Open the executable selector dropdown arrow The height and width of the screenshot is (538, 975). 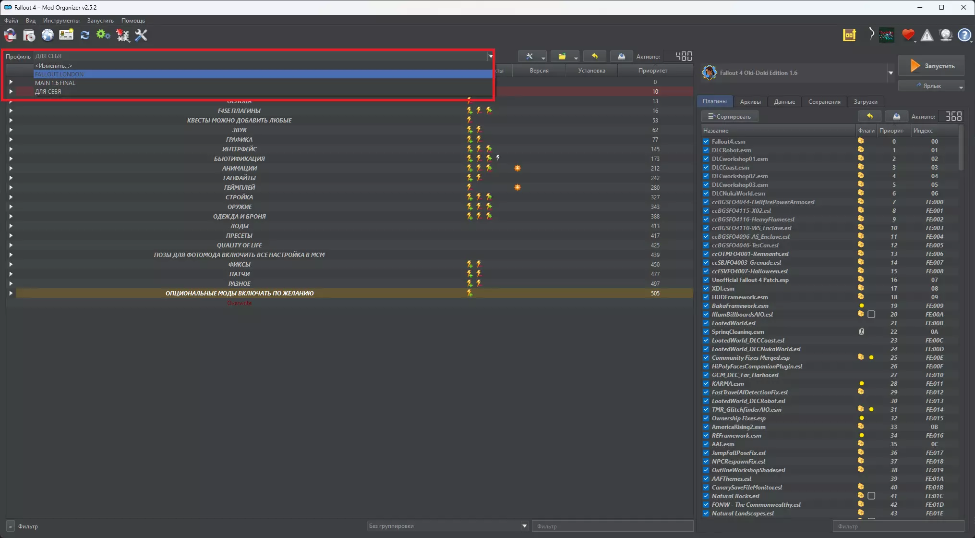(891, 73)
